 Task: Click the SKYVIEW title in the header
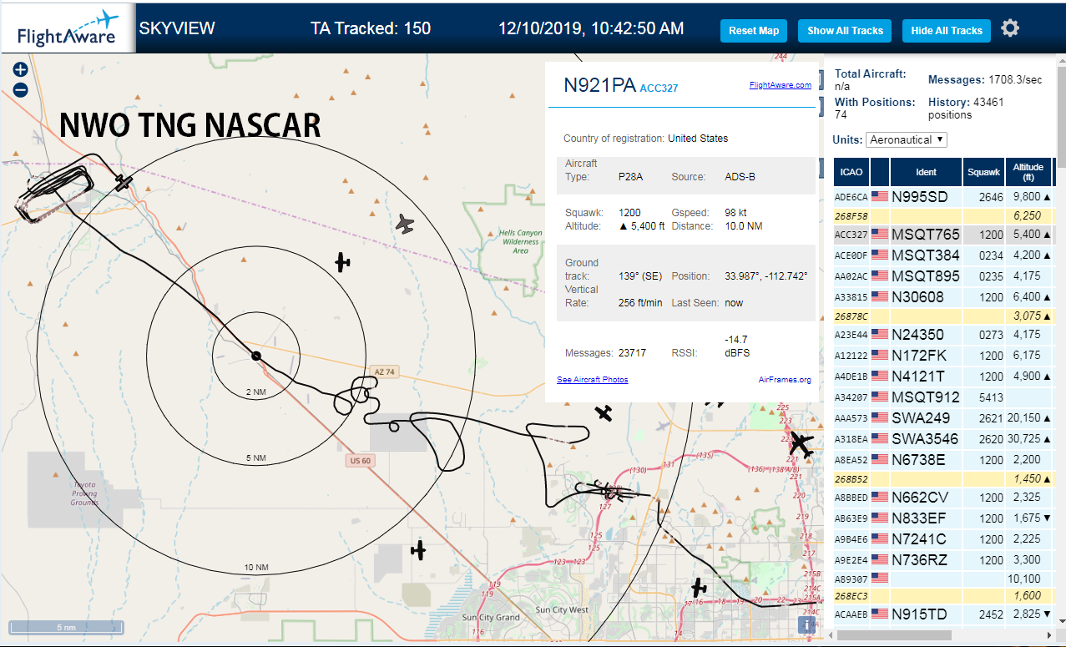pos(177,28)
